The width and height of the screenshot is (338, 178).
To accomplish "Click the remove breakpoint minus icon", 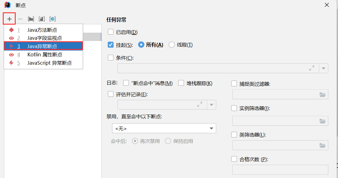I will (20, 18).
